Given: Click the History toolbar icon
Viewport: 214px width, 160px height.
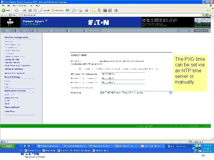Looking at the screenshot, I should 67,10.
